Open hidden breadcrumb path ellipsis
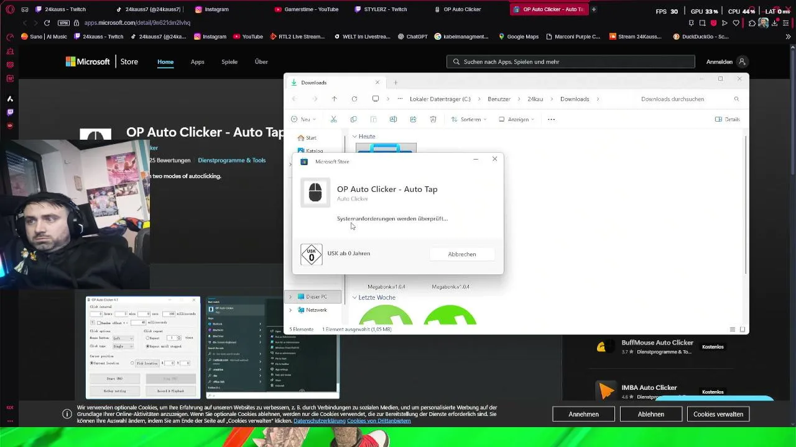The width and height of the screenshot is (796, 447). coord(400,99)
